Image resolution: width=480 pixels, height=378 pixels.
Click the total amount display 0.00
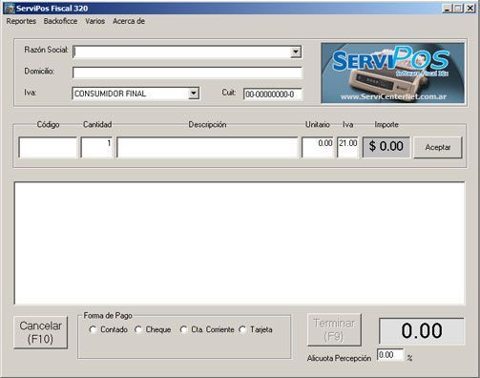[422, 331]
